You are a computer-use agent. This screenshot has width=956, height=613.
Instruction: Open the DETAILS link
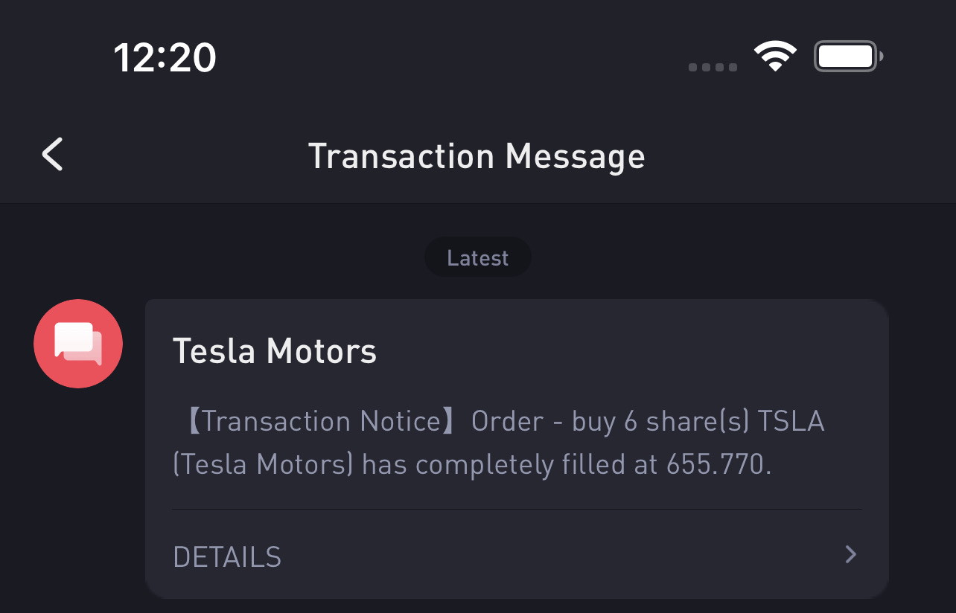227,556
